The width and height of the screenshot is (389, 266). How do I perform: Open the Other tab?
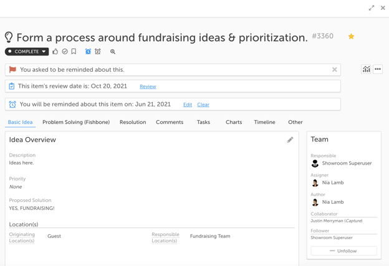295,122
